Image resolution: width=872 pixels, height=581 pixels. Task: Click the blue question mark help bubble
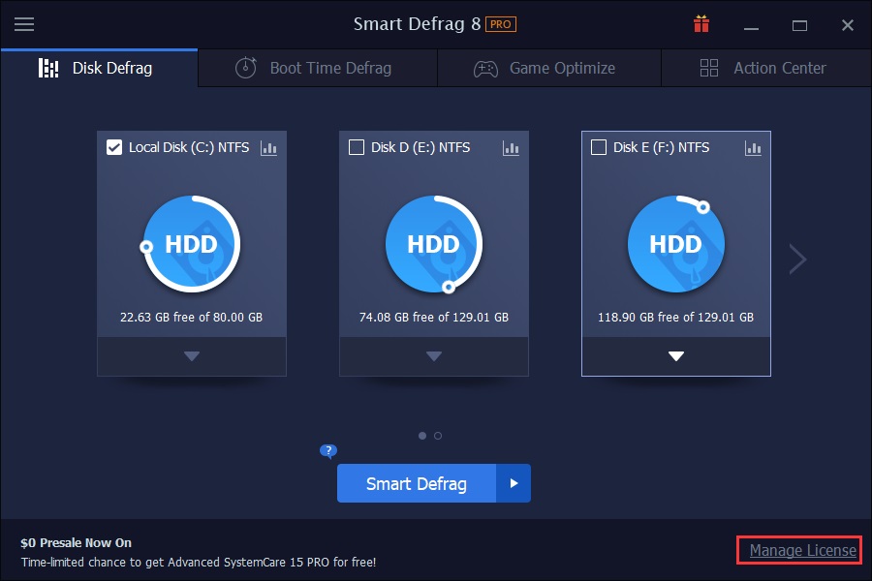coord(328,450)
